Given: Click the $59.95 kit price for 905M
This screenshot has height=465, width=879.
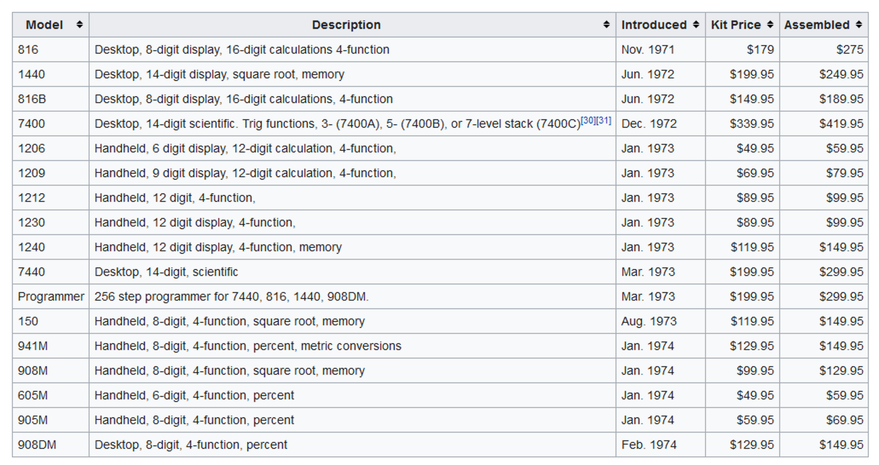Looking at the screenshot, I should pos(755,420).
